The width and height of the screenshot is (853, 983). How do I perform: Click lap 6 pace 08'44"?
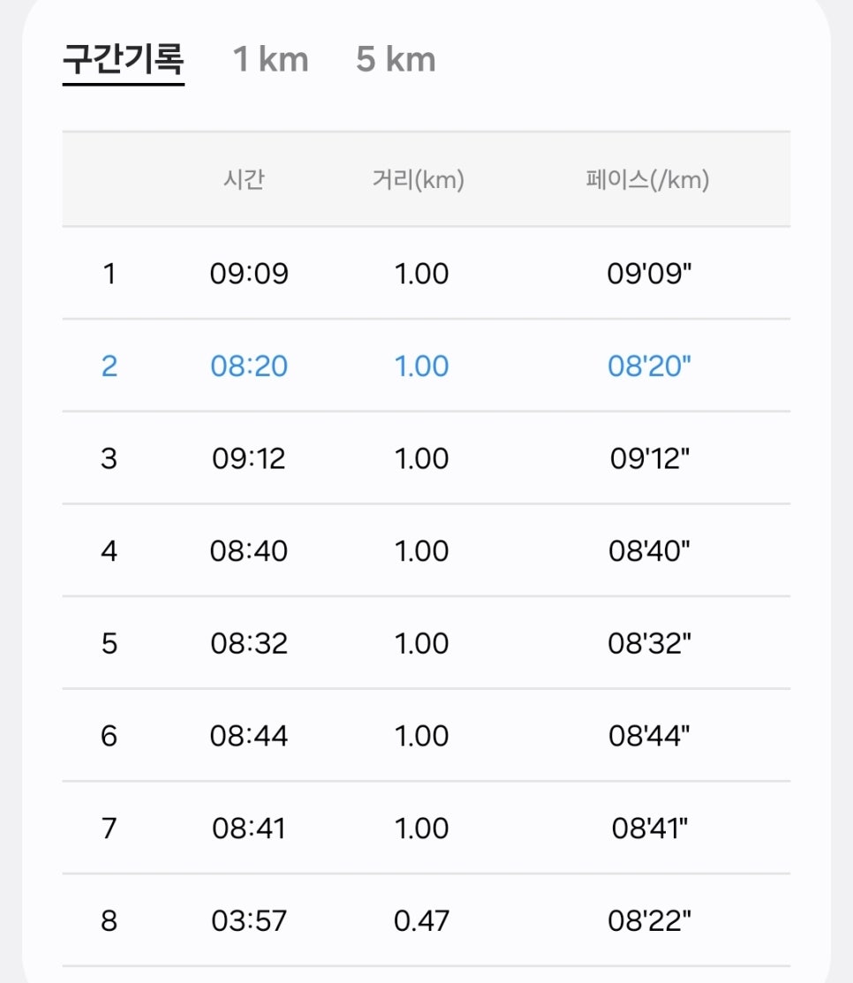click(649, 736)
